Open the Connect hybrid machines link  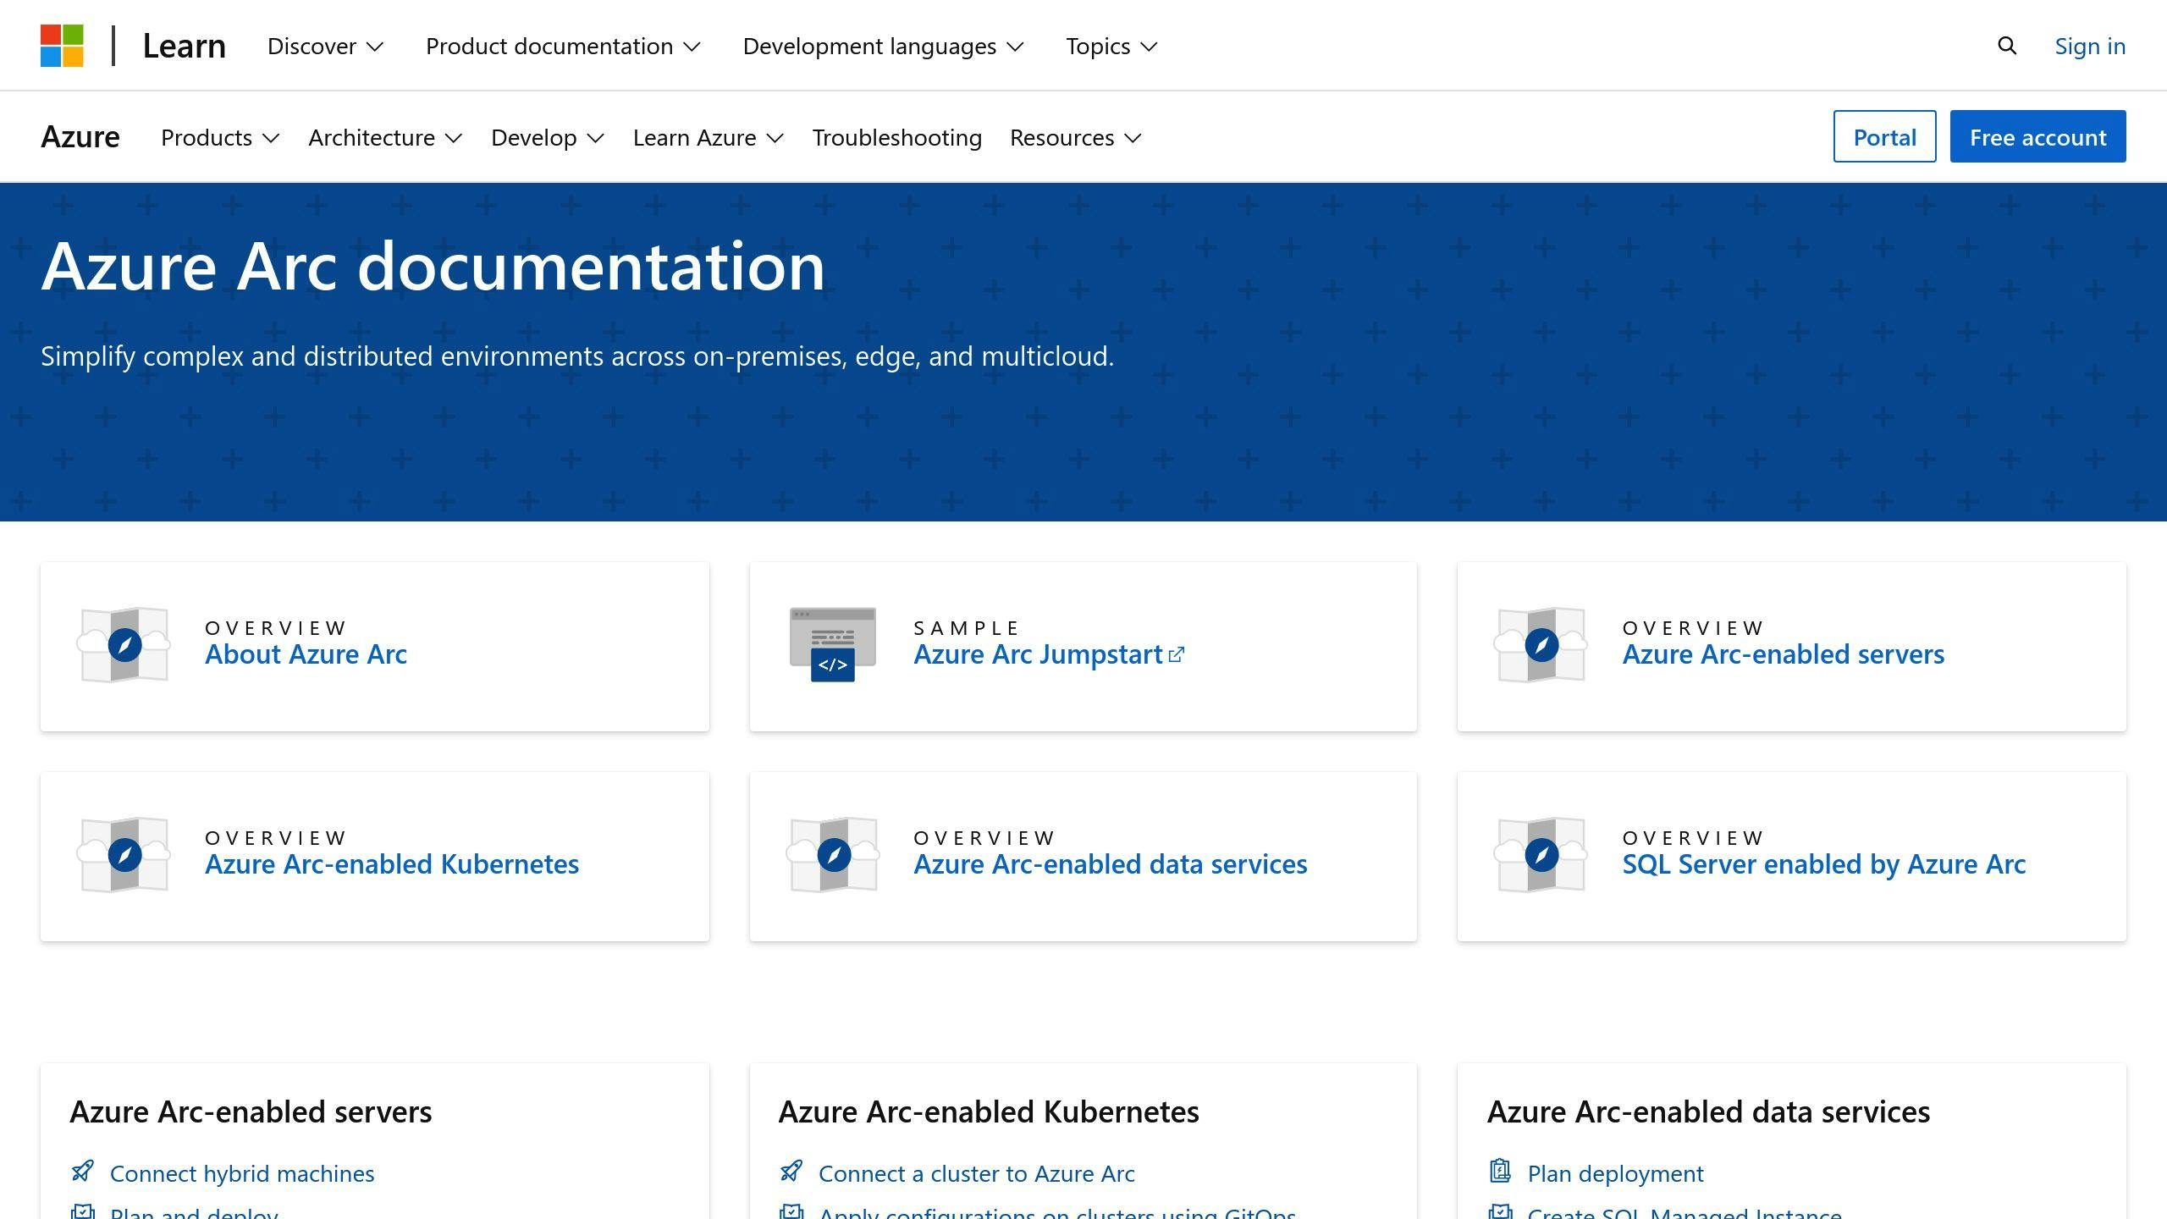[242, 1173]
